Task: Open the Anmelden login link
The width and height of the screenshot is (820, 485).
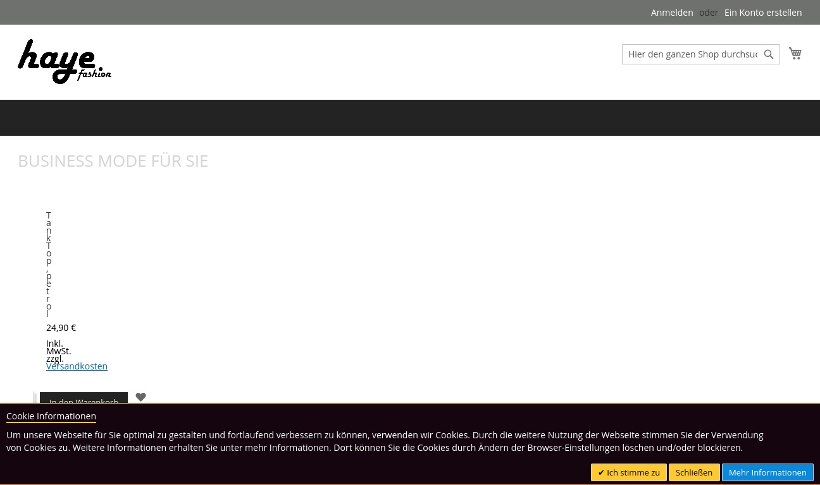Action: pyautogui.click(x=671, y=13)
